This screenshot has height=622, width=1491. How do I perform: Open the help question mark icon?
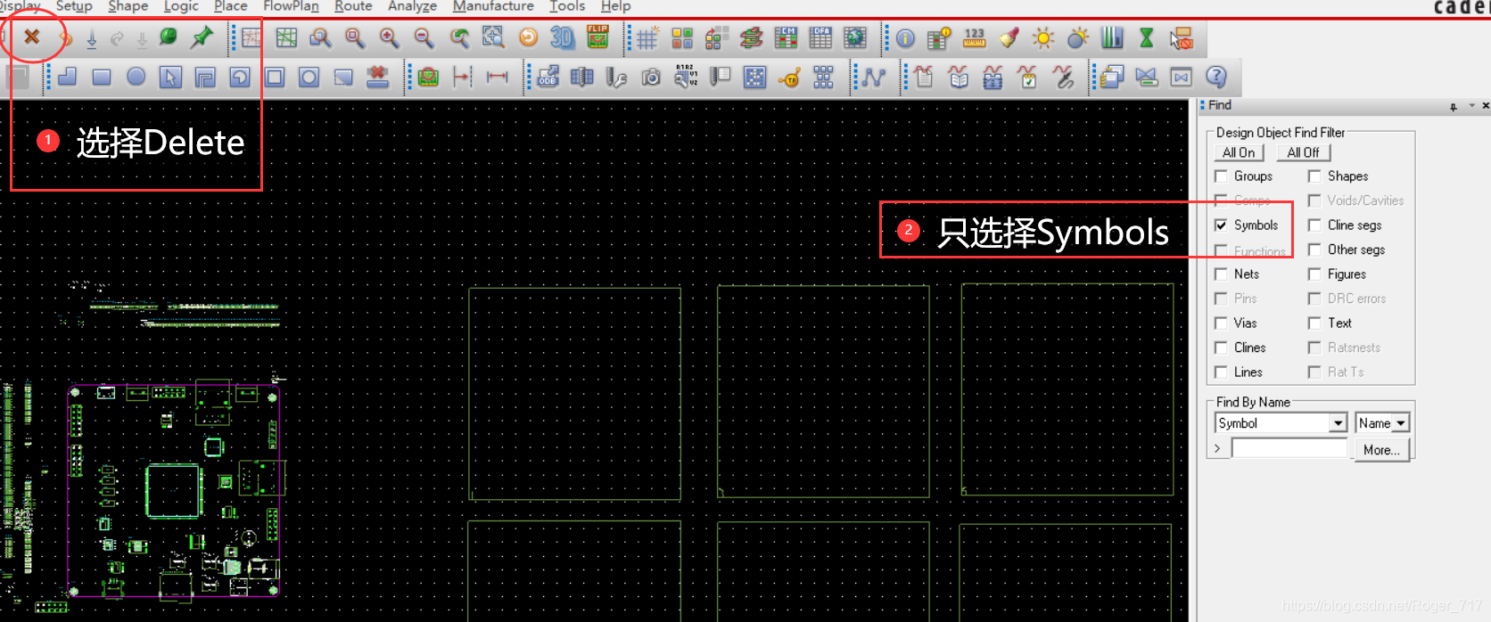(x=1215, y=78)
